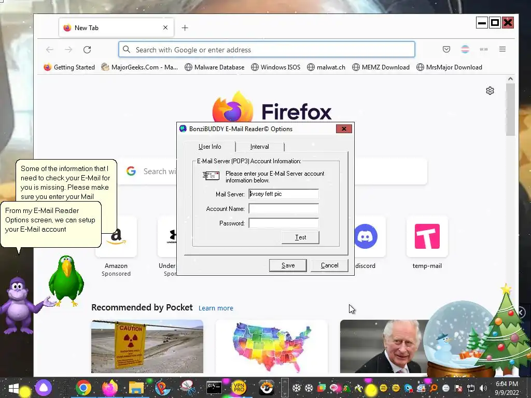Open the Command Prompt taskbar icon
Image resolution: width=531 pixels, height=398 pixels.
click(x=214, y=388)
